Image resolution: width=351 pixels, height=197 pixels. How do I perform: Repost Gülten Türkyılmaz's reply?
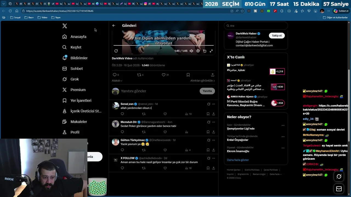tap(144, 150)
